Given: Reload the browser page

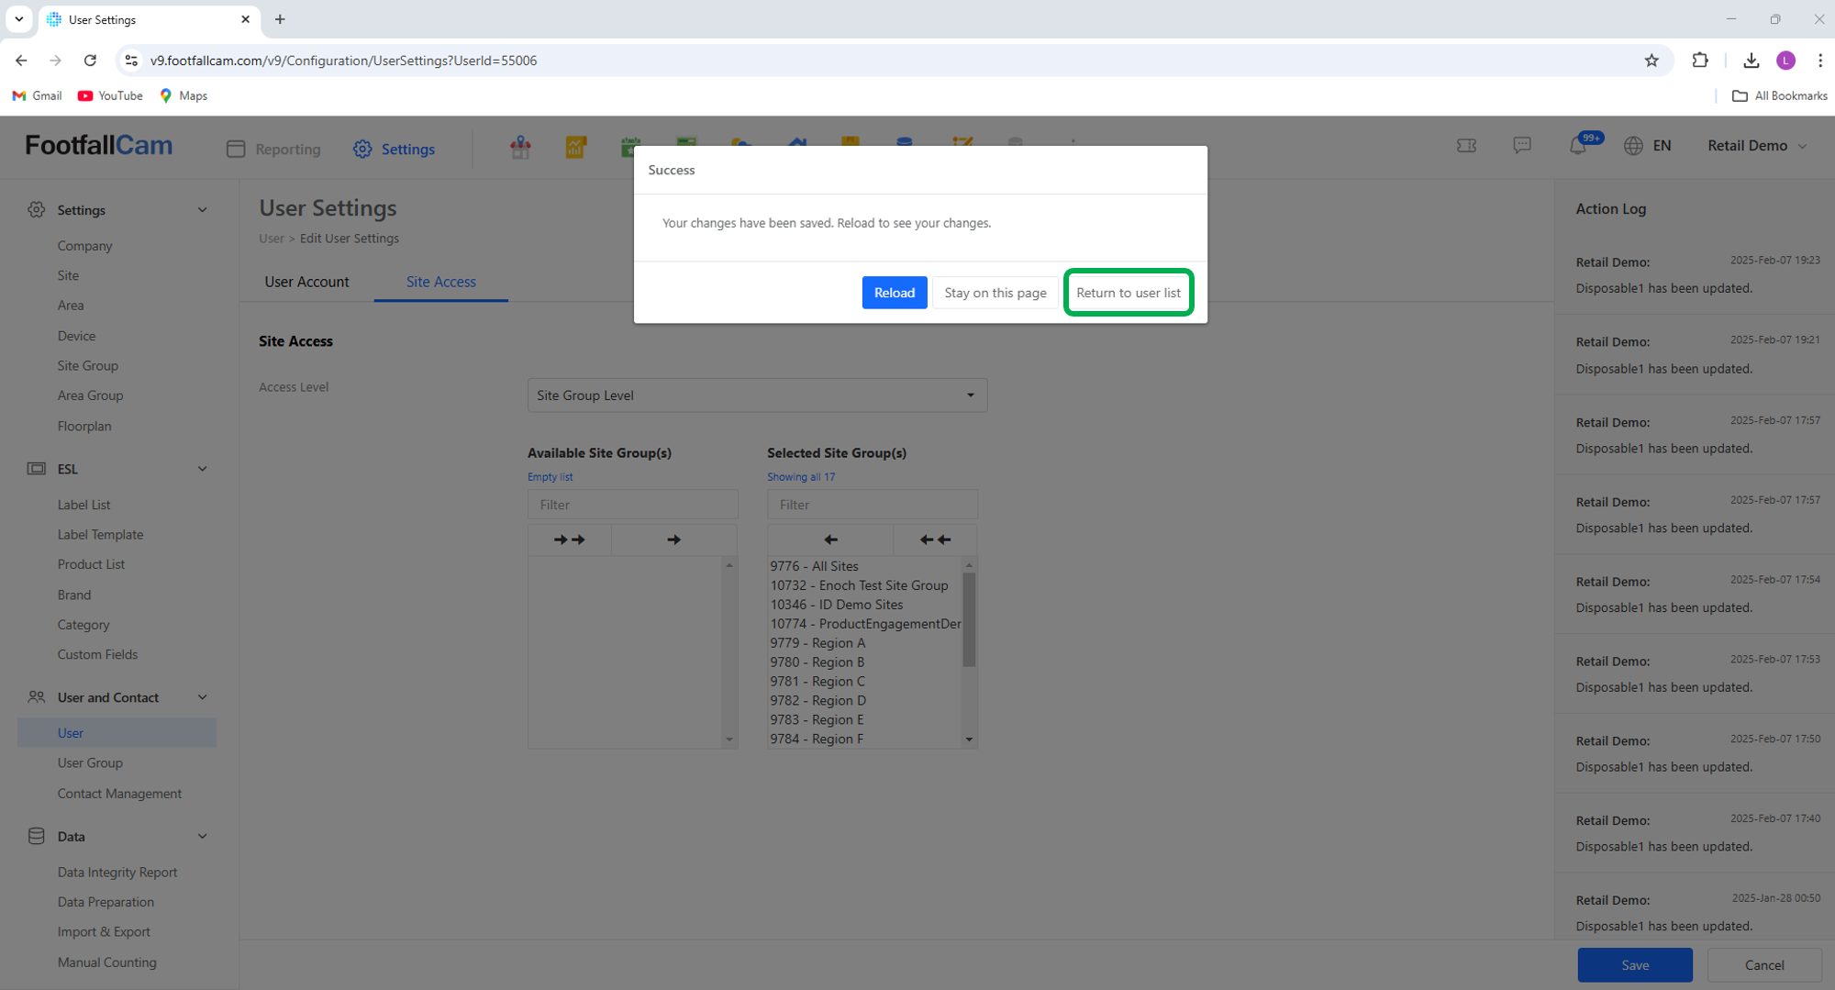Looking at the screenshot, I should pyautogui.click(x=90, y=61).
